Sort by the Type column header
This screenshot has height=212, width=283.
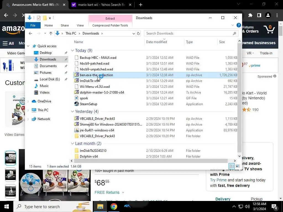tap(189, 42)
